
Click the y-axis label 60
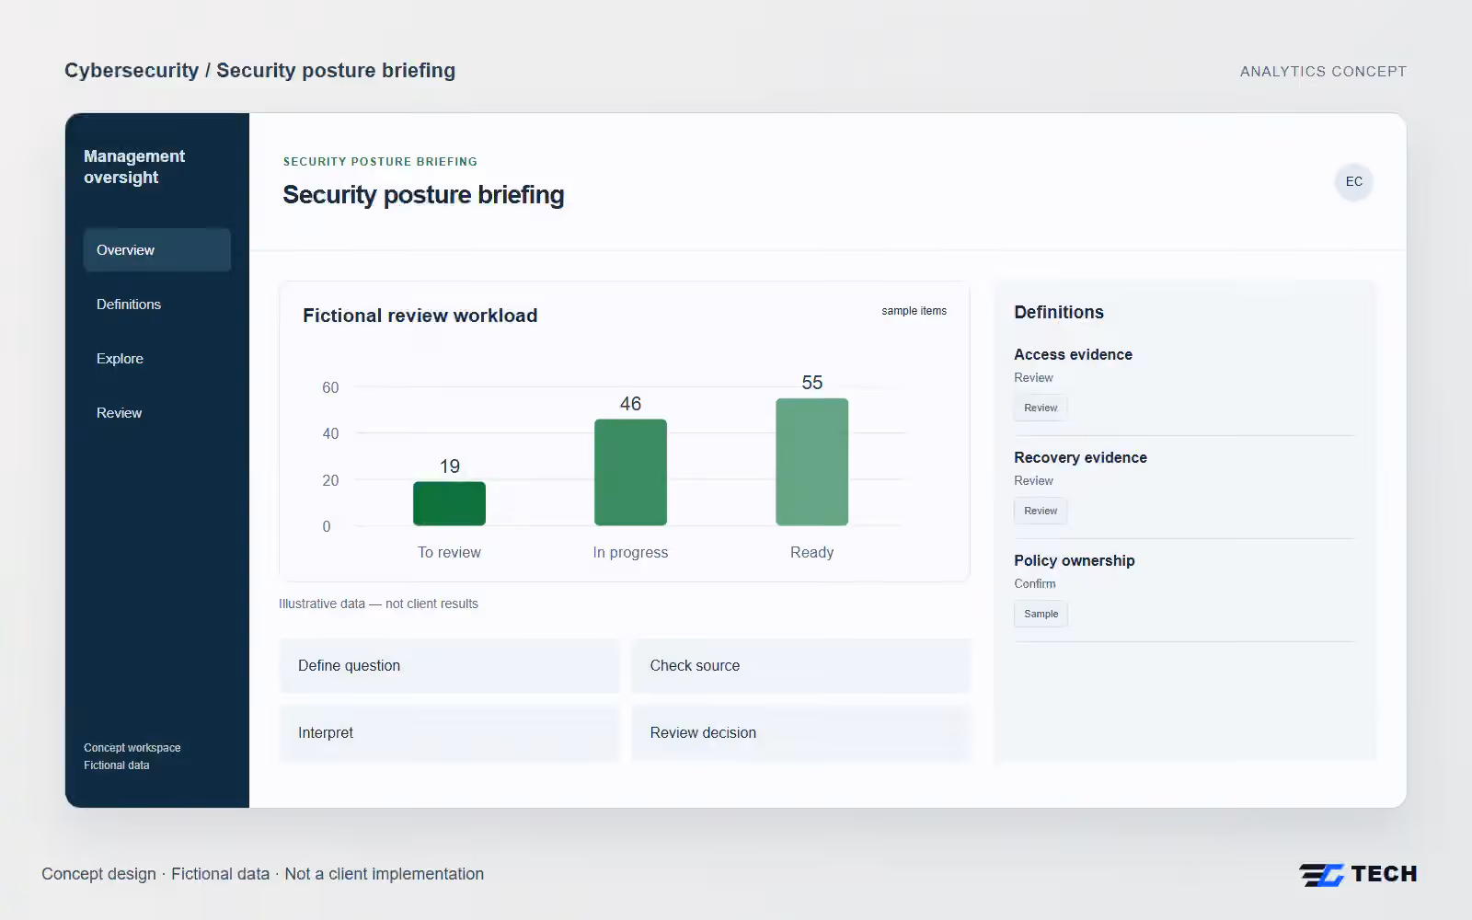330,388
